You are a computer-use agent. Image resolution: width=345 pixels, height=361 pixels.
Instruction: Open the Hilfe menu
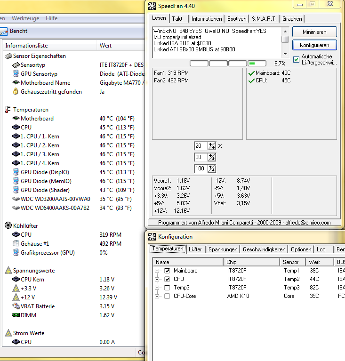coord(51,18)
